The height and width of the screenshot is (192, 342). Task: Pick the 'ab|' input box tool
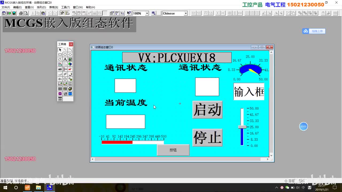(x=60, y=69)
